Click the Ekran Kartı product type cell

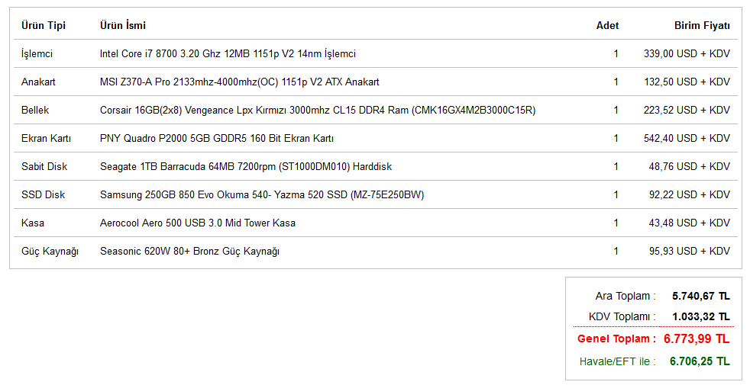coord(46,139)
